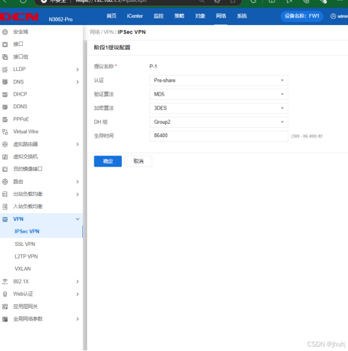Click the 应用层网关 application gateway icon

(x=5, y=307)
